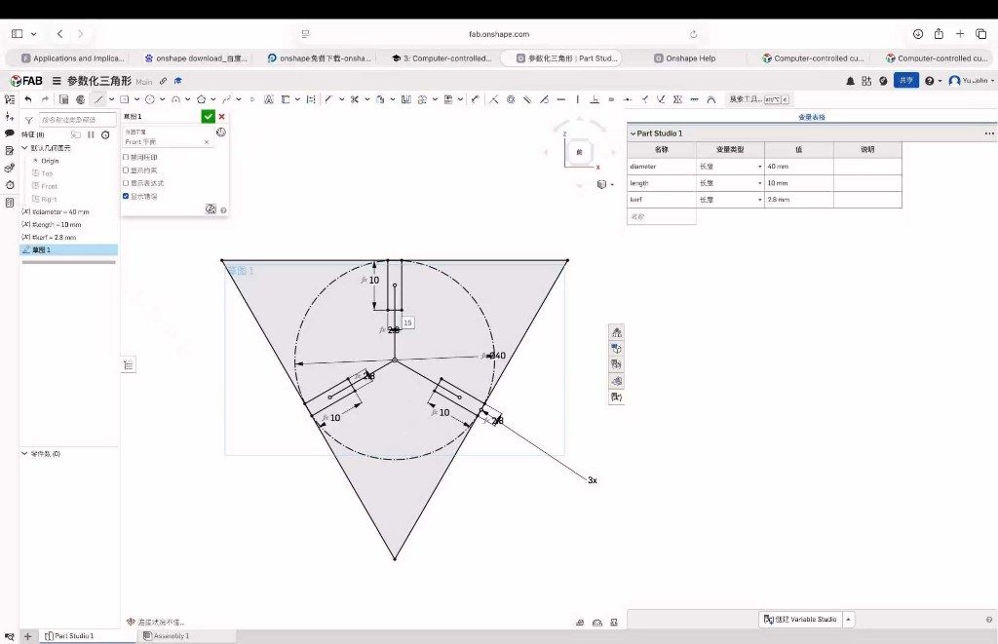Toggle third checkbox in sketch dialog
The image size is (998, 644).
pos(126,183)
